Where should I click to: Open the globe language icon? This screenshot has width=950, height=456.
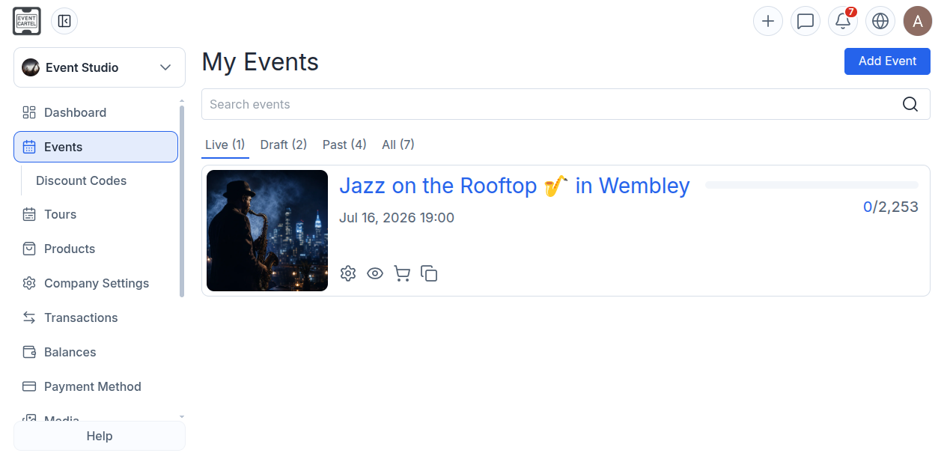point(880,21)
